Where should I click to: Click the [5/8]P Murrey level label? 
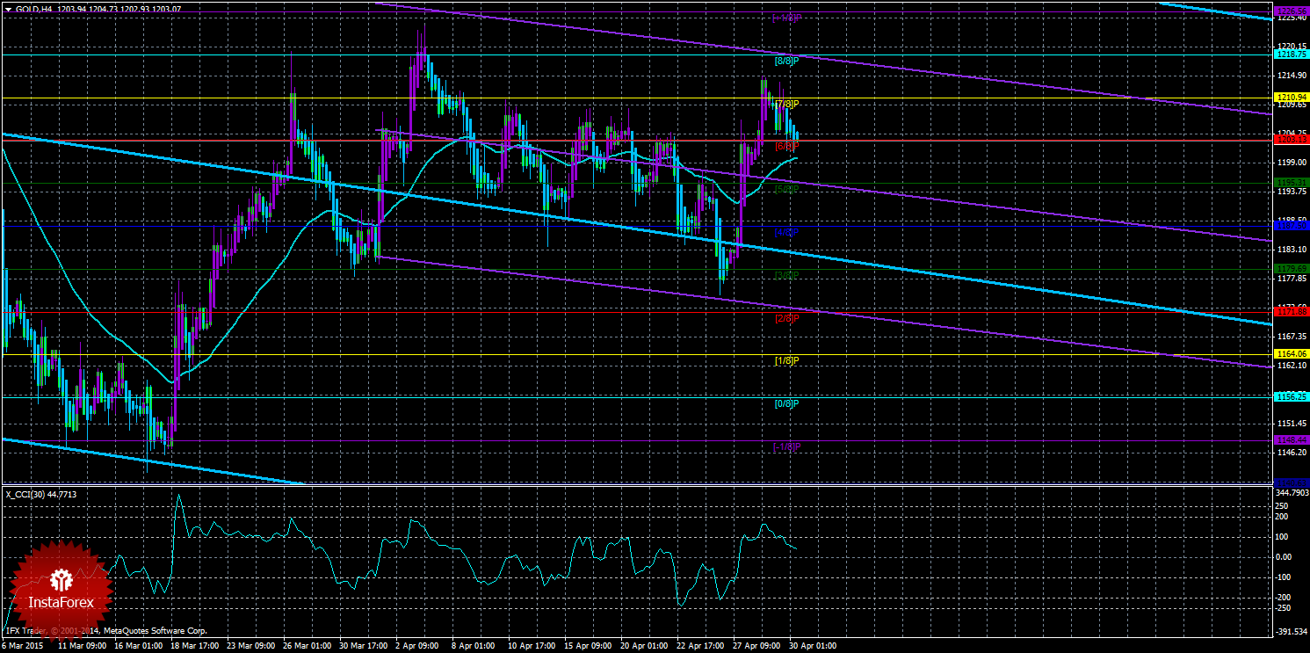tap(786, 189)
